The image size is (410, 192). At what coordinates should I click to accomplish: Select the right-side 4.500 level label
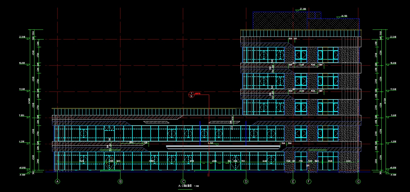click(393, 141)
